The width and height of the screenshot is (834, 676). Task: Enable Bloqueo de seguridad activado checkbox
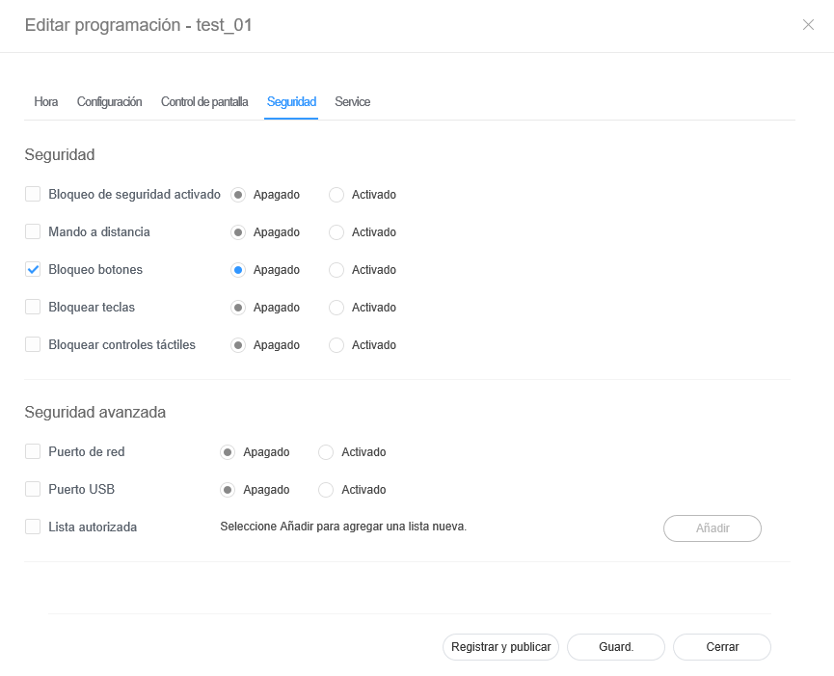[33, 194]
